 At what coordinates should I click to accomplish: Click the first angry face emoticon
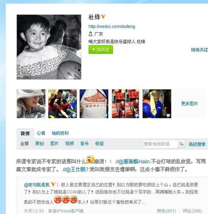tap(58, 200)
